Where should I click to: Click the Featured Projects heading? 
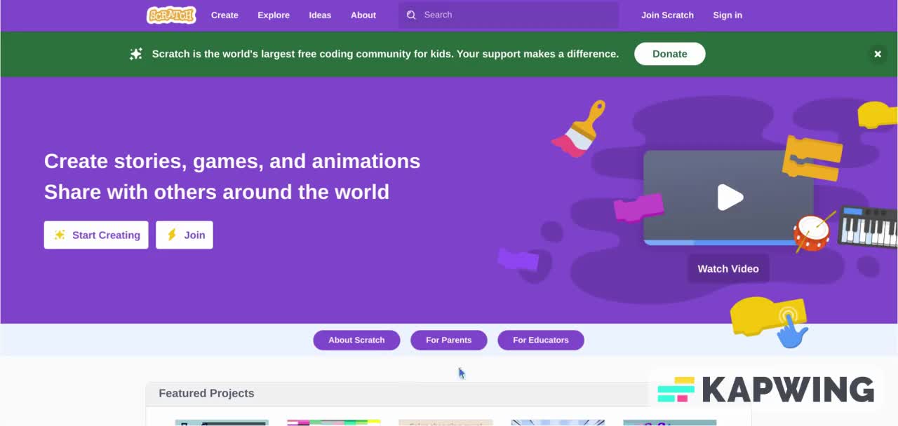point(206,393)
